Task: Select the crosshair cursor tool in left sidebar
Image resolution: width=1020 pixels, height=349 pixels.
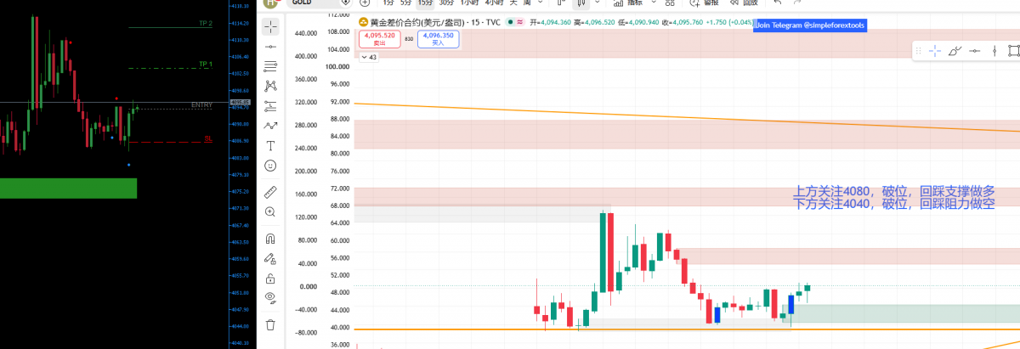Action: (x=270, y=25)
